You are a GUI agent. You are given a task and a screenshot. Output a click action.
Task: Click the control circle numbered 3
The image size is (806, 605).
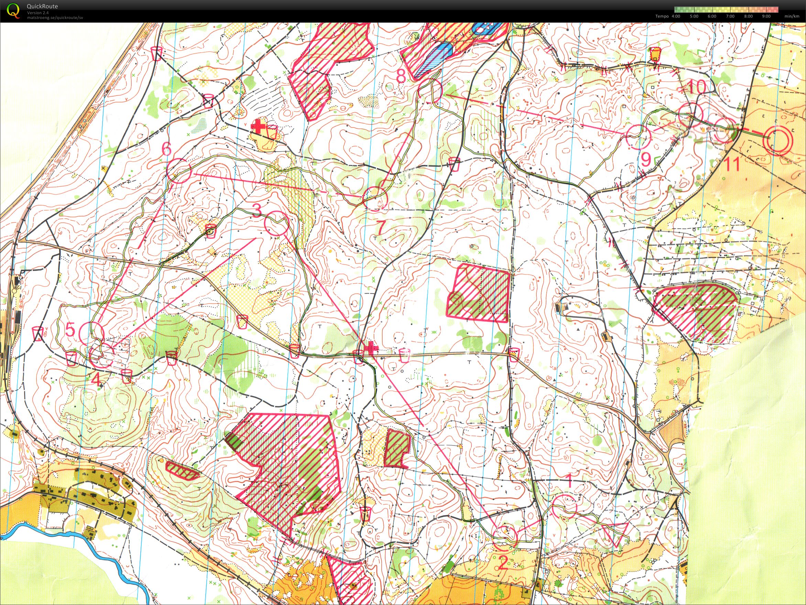click(x=276, y=224)
